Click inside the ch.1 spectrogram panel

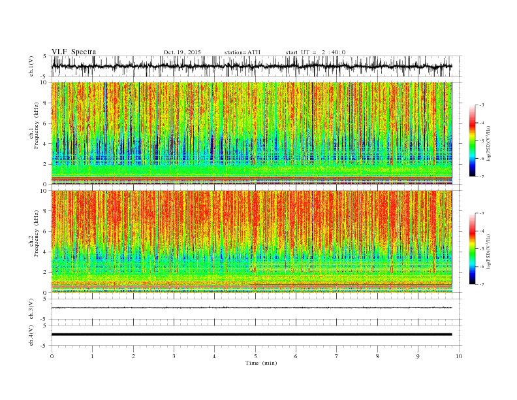coord(251,133)
